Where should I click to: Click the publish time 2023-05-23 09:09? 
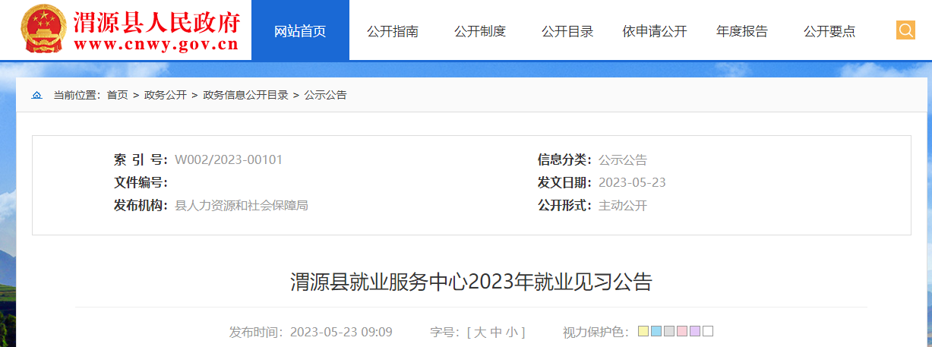tap(341, 333)
